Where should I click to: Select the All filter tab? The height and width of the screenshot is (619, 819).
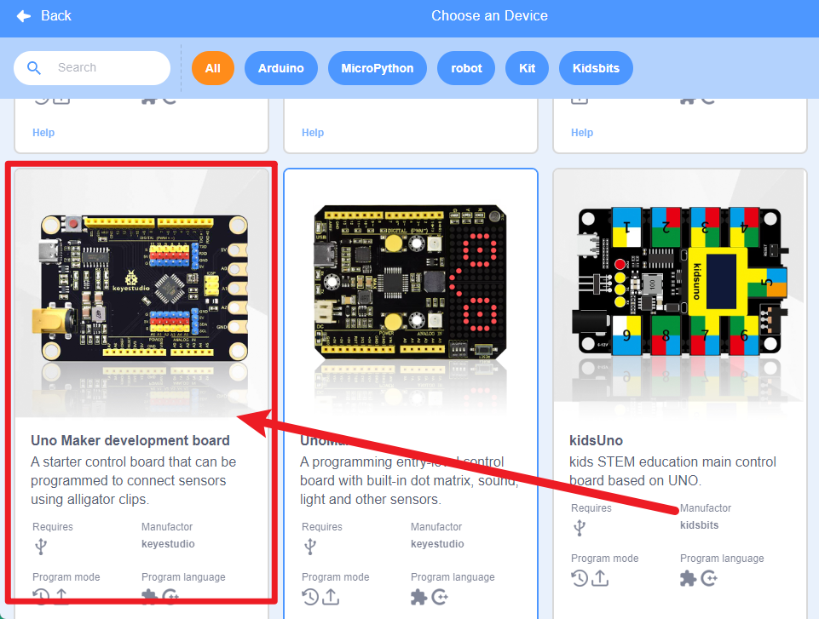point(212,68)
